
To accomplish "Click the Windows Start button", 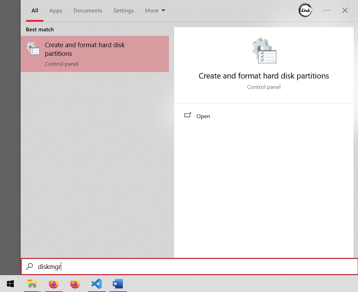I will point(10,283).
